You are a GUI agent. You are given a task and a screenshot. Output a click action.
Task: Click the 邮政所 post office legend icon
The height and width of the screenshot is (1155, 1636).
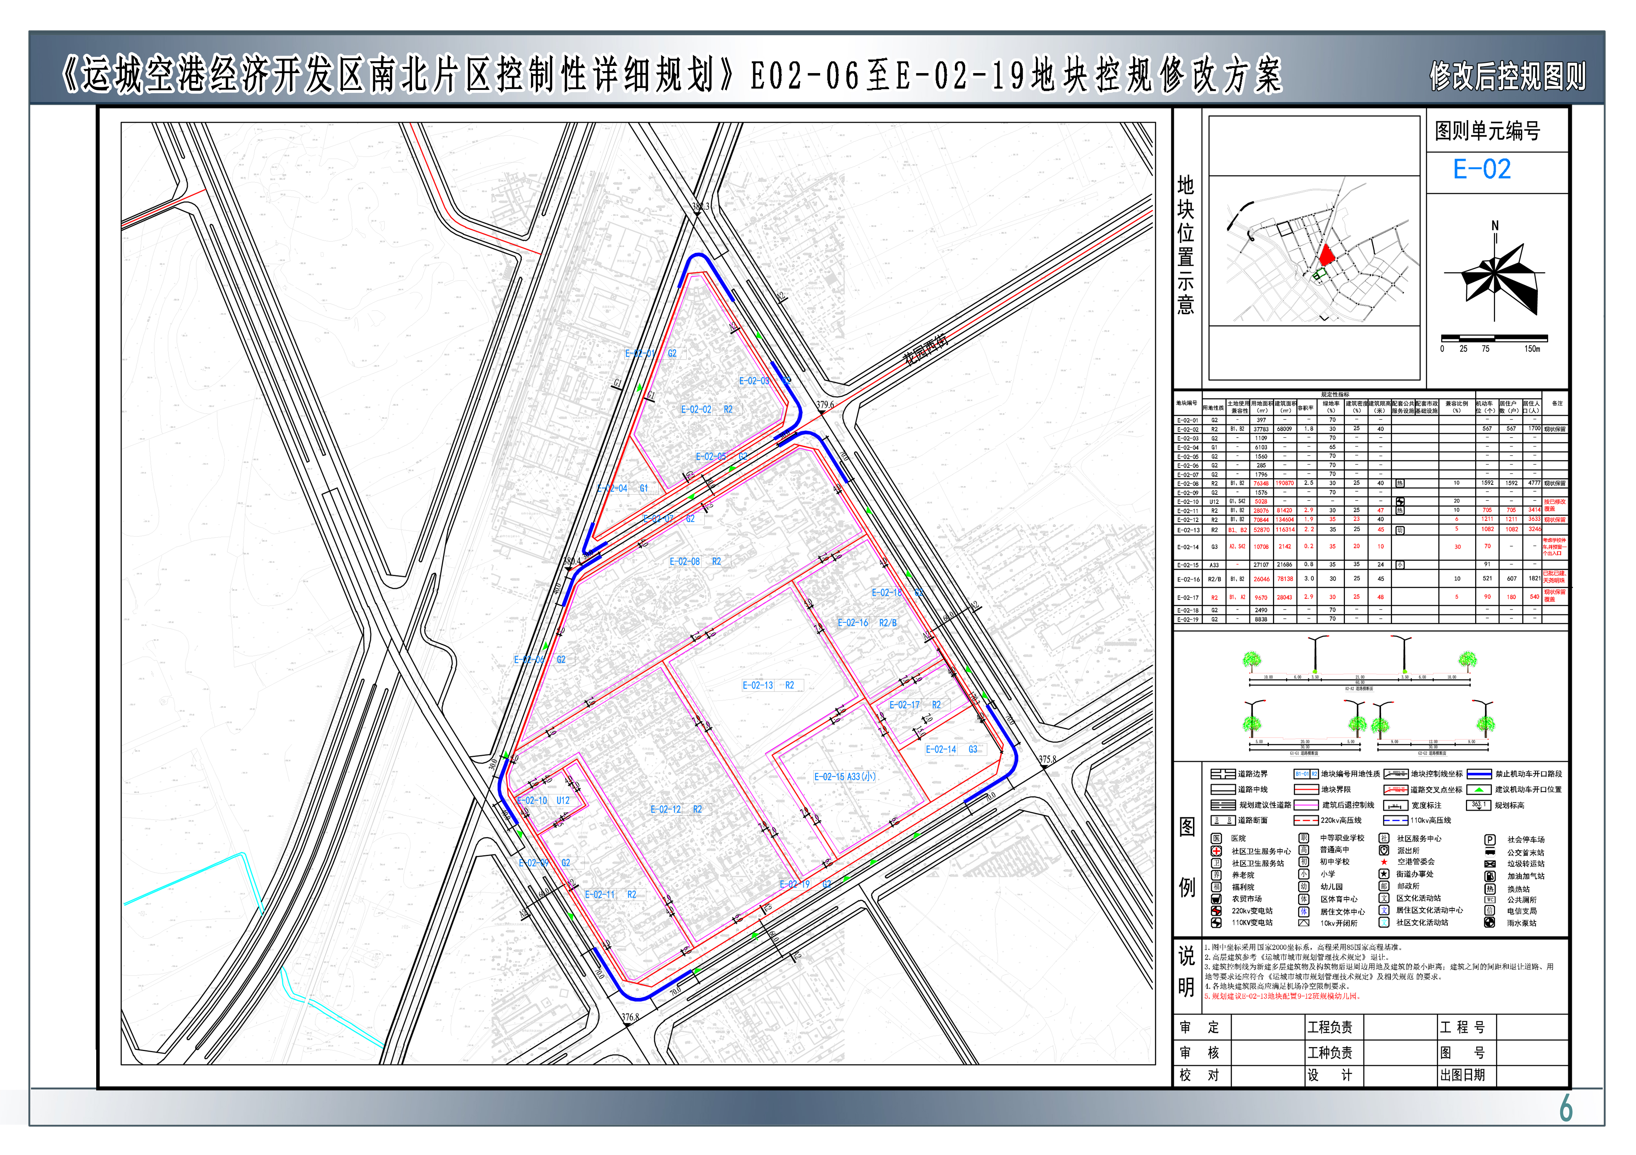pos(1384,885)
